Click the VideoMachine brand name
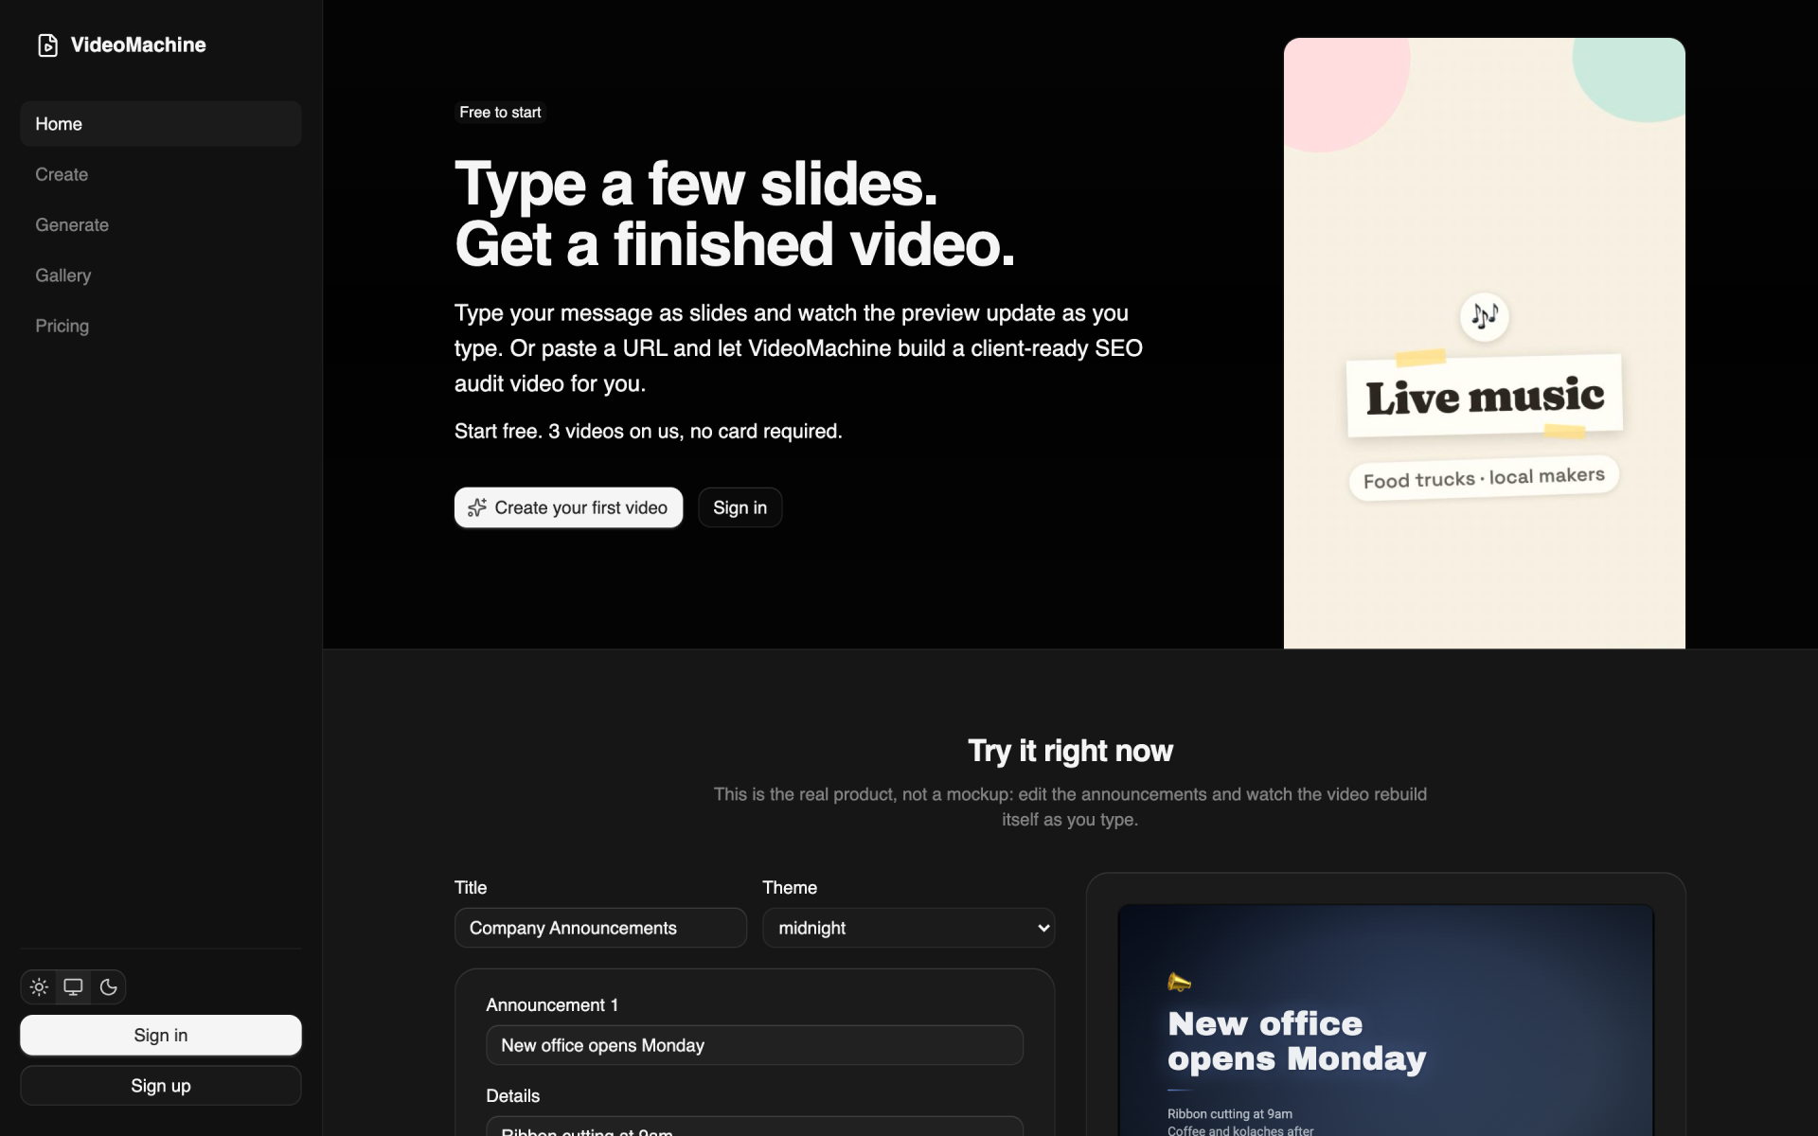This screenshot has width=1818, height=1136. pos(138,44)
